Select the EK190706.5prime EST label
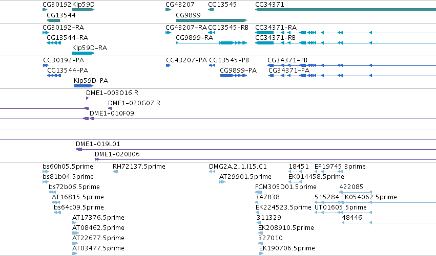This screenshot has width=436, height=256. tap(287, 248)
